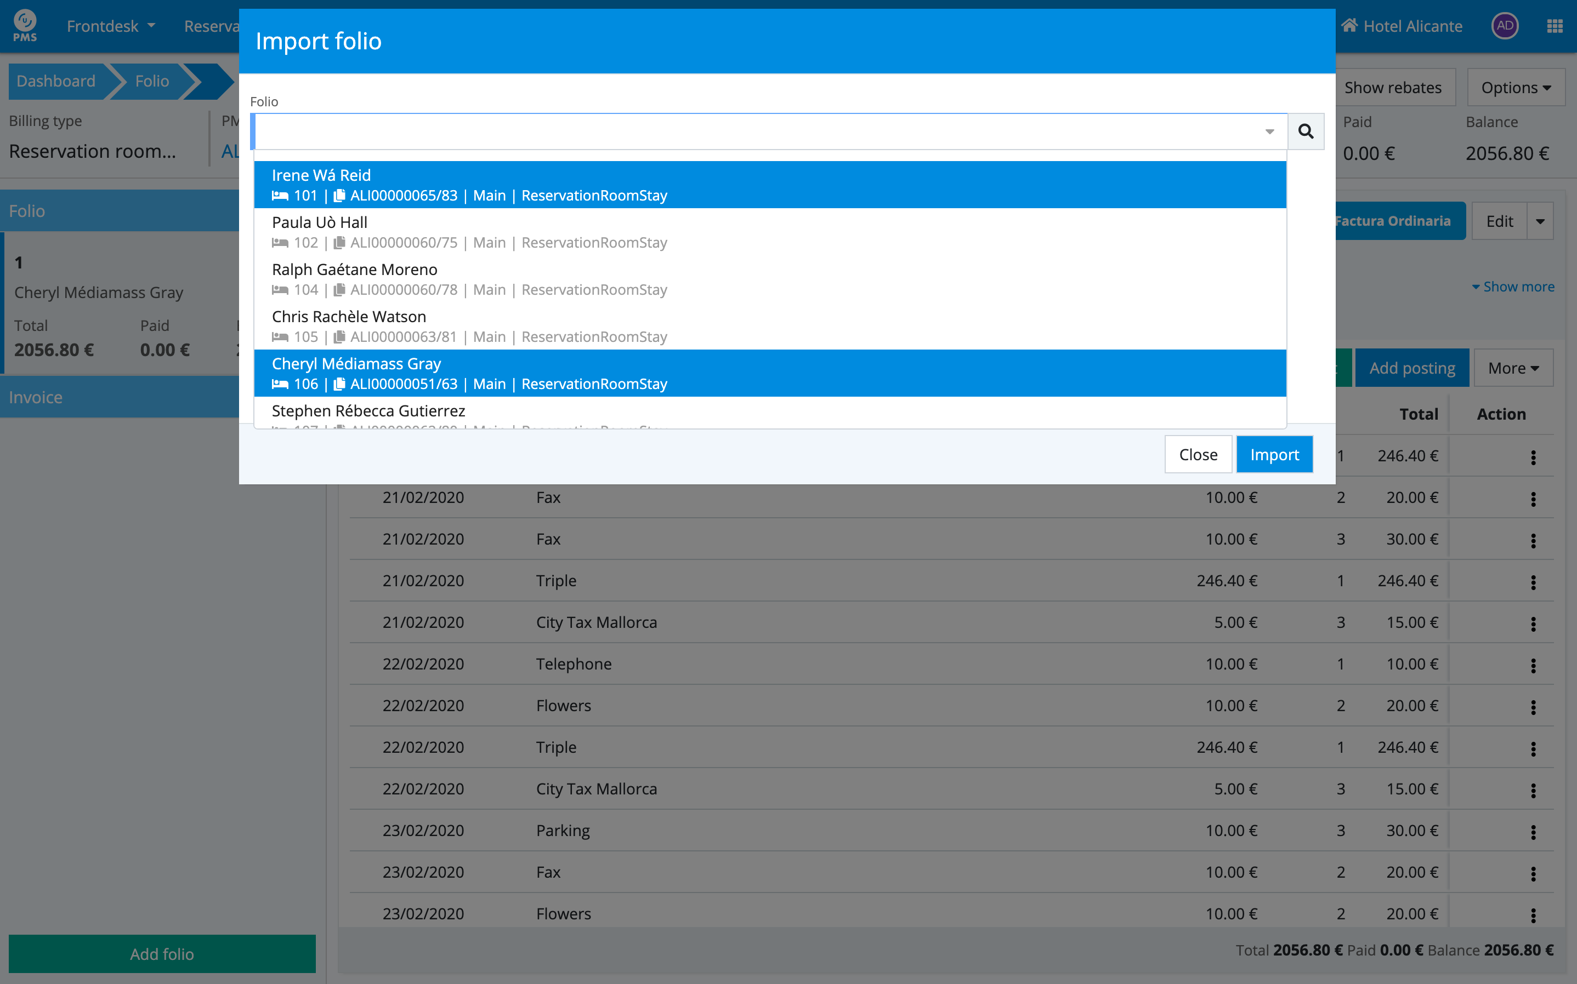The width and height of the screenshot is (1577, 984).
Task: Go to the Dashboard breadcrumb
Action: pyautogui.click(x=56, y=81)
